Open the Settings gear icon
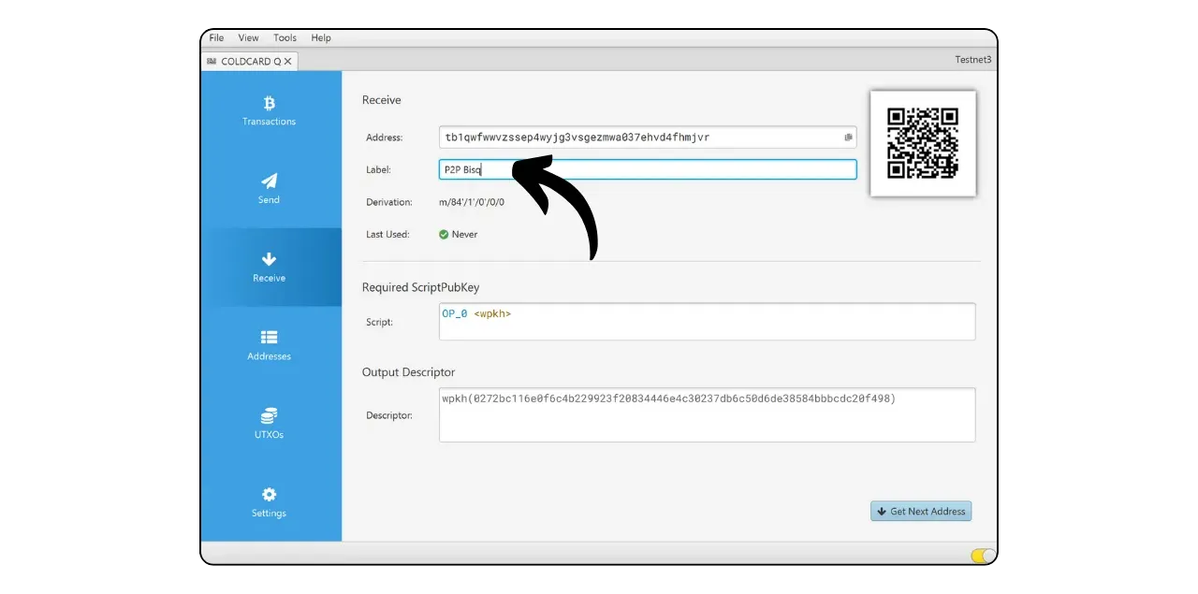 (x=269, y=494)
